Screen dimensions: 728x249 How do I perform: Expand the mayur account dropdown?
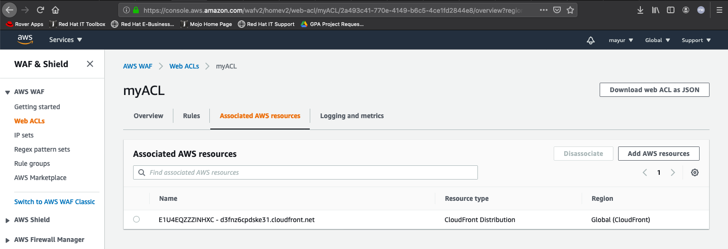621,40
